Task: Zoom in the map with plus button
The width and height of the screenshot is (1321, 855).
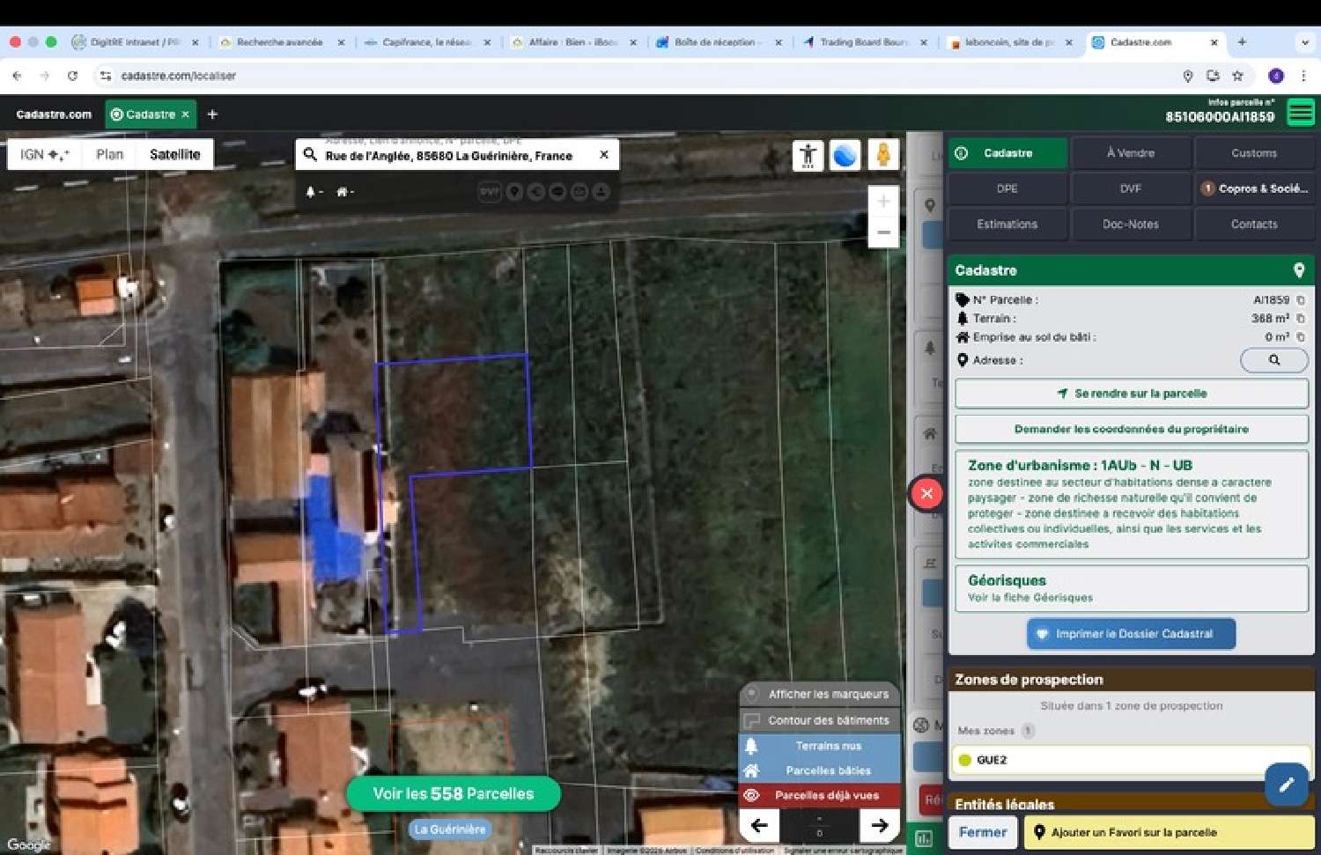Action: click(883, 202)
